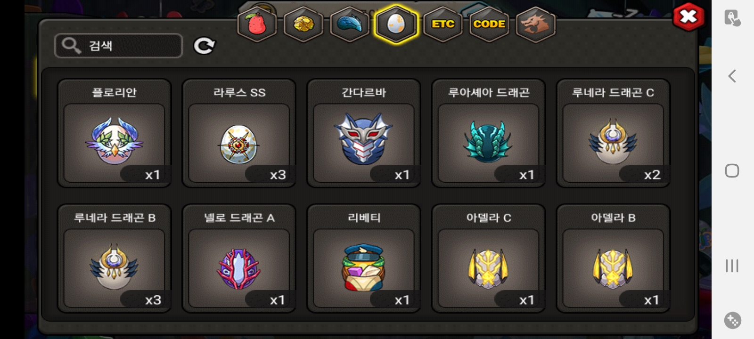The height and width of the screenshot is (339, 754).
Task: Open the CODE category tab
Action: tap(489, 24)
